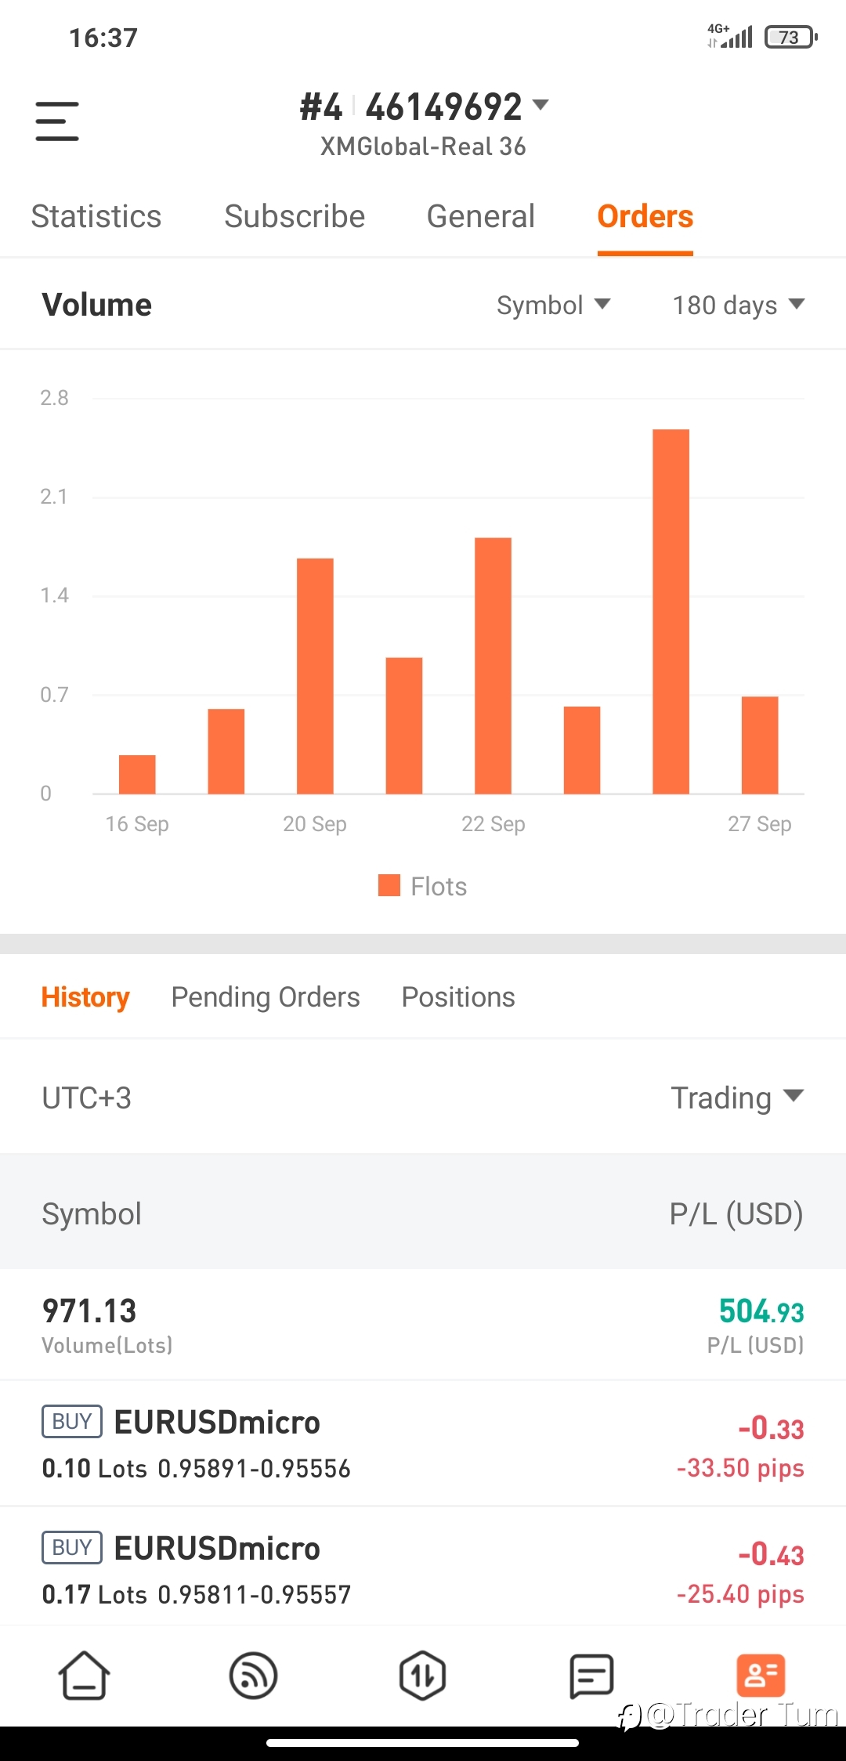Select the Pending Orders tab
This screenshot has height=1761, width=846.
coord(266,997)
